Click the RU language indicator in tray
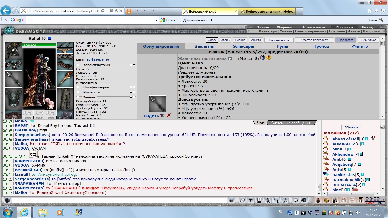This screenshot has height=218, width=388. point(281,212)
